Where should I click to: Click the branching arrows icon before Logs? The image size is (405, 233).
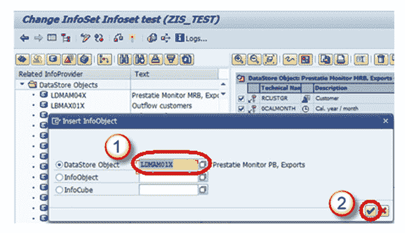(x=166, y=38)
